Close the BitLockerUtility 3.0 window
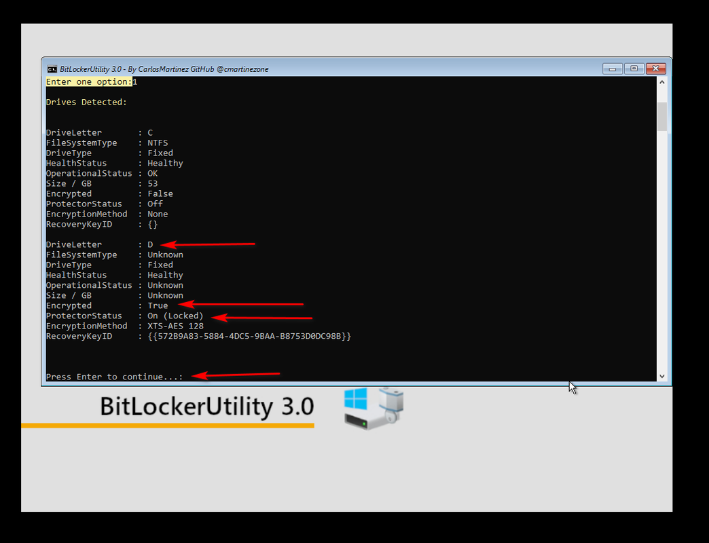Screen dimensions: 709x543 (655, 69)
